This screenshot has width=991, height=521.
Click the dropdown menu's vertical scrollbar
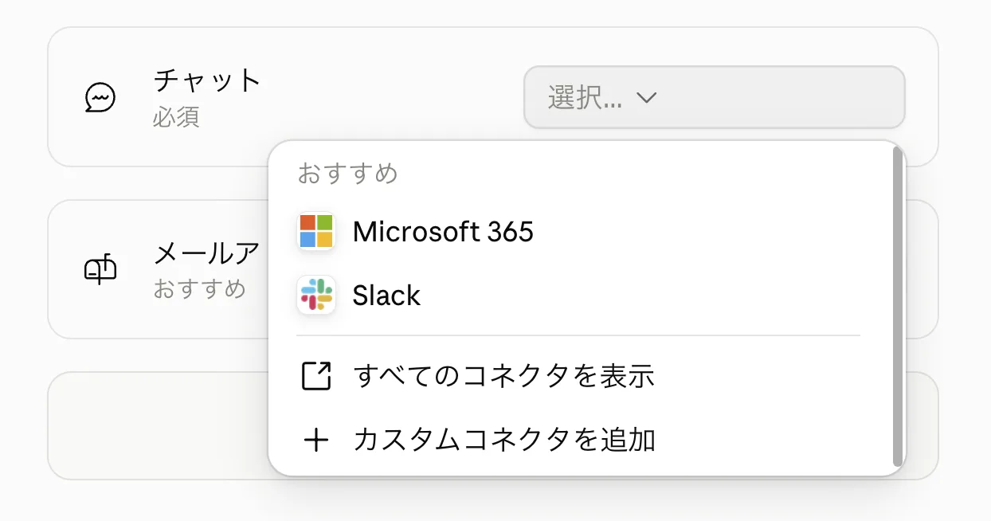(x=897, y=306)
